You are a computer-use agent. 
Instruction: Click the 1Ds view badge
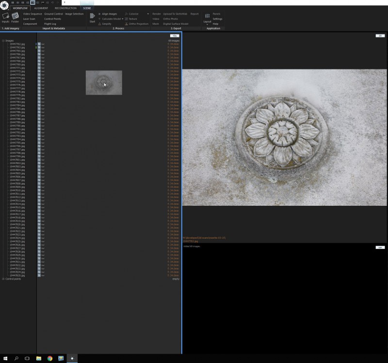point(175,36)
